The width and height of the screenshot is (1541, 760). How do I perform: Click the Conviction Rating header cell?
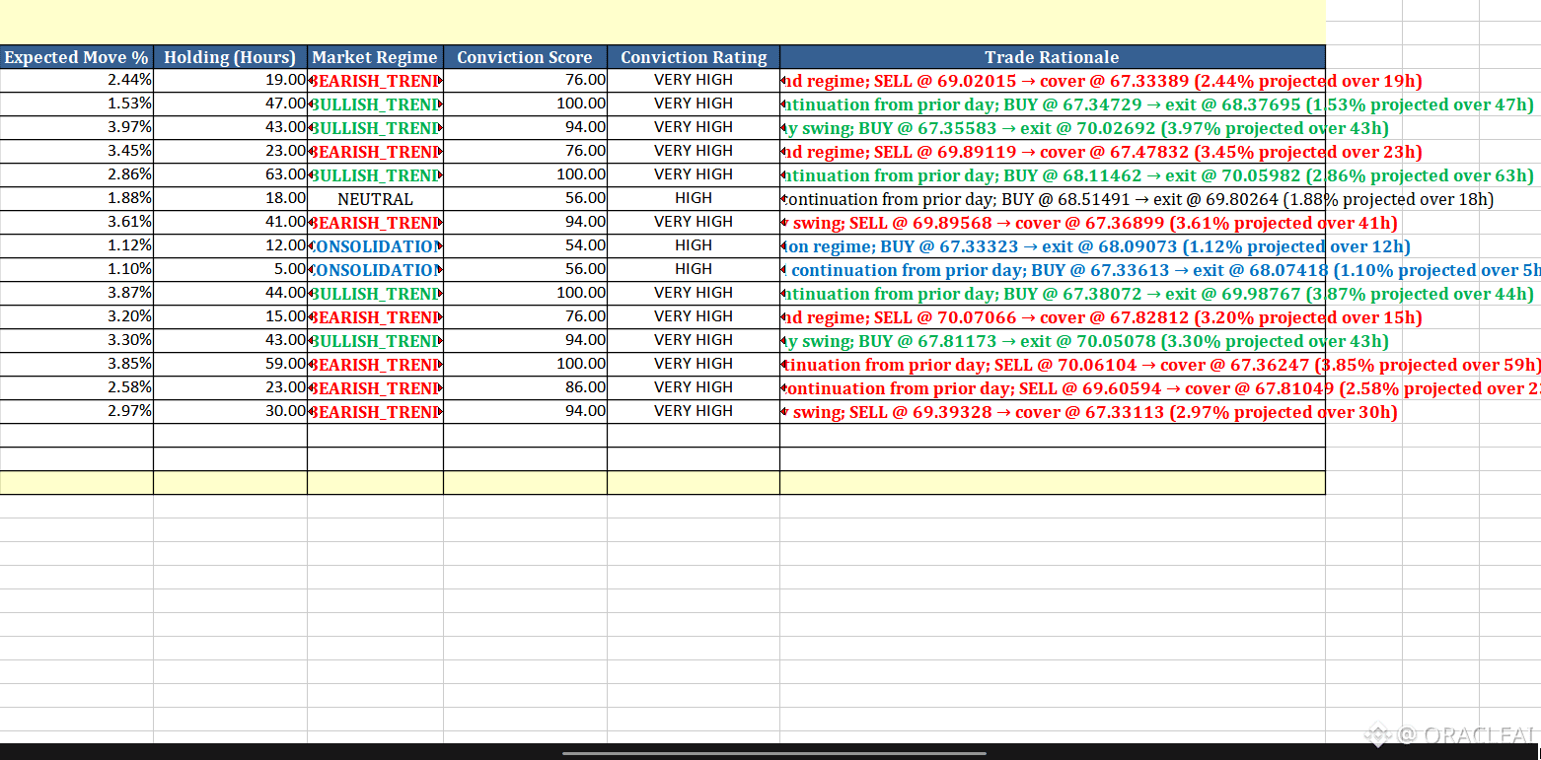tap(694, 57)
